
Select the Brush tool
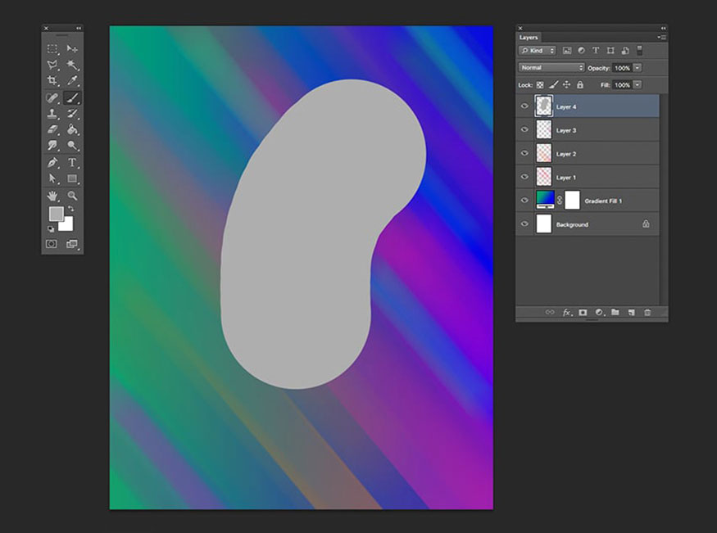72,97
